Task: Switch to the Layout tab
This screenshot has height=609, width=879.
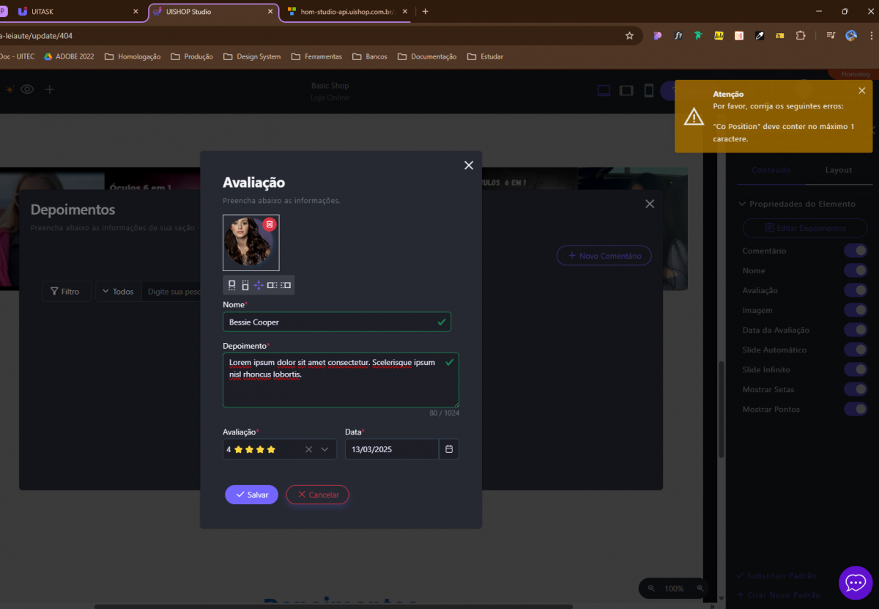Action: [838, 170]
